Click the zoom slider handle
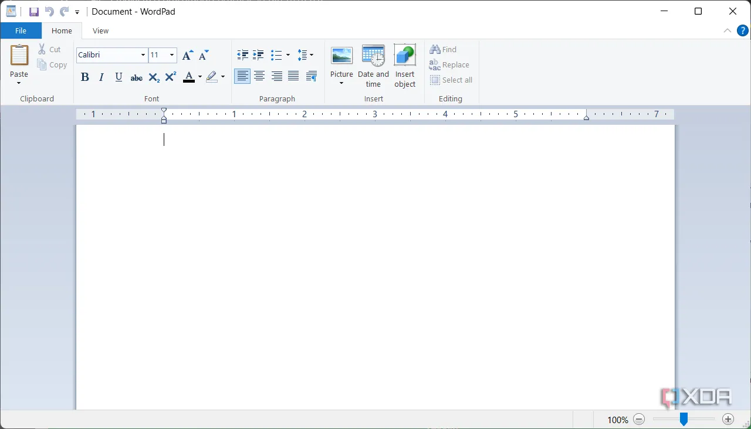751x429 pixels. tap(684, 419)
